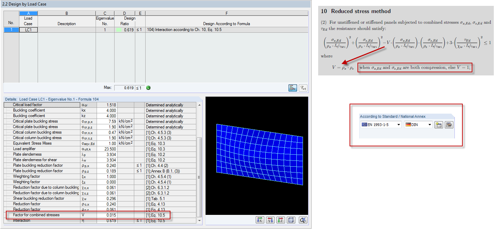Select the Critical column buckling stress σcr,c,z row
Image resolution: width=500 pixels, height=229 pixels.
tap(100, 138)
